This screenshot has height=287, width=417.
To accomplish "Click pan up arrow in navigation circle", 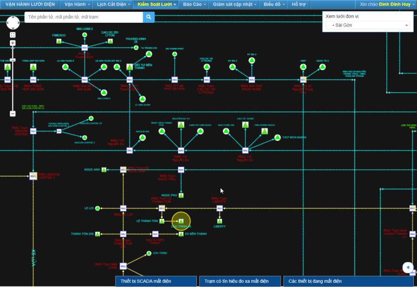I will tap(13, 19).
